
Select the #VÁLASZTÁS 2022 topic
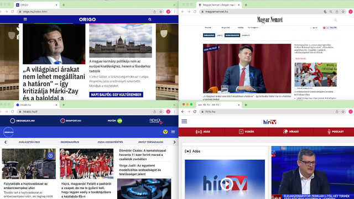(29, 142)
